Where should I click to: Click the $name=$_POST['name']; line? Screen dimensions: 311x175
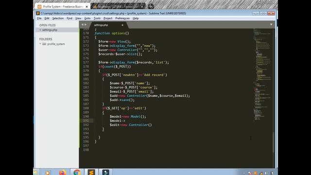[130, 83]
